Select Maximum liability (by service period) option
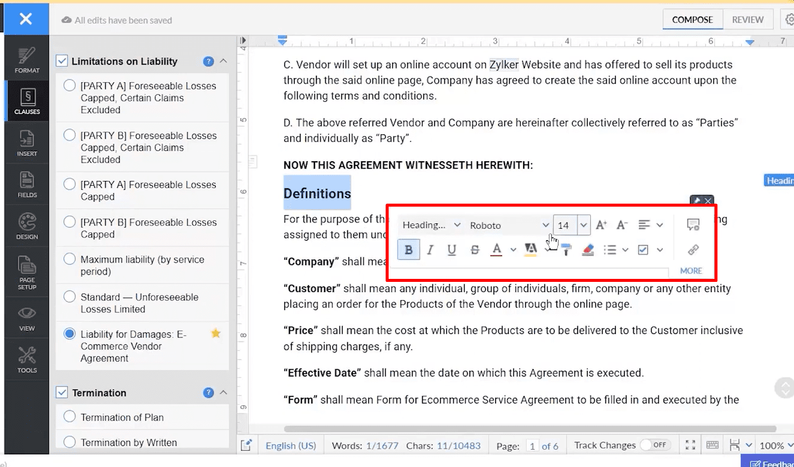 tap(70, 260)
